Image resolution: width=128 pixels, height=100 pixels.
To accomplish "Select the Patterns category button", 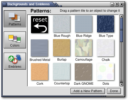I will point(15,19).
